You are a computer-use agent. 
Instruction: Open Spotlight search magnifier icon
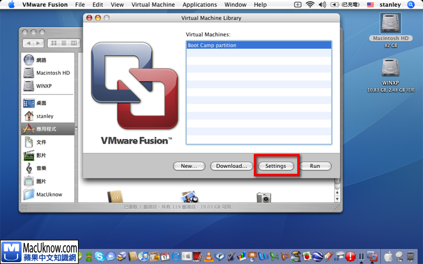pyautogui.click(x=411, y=5)
